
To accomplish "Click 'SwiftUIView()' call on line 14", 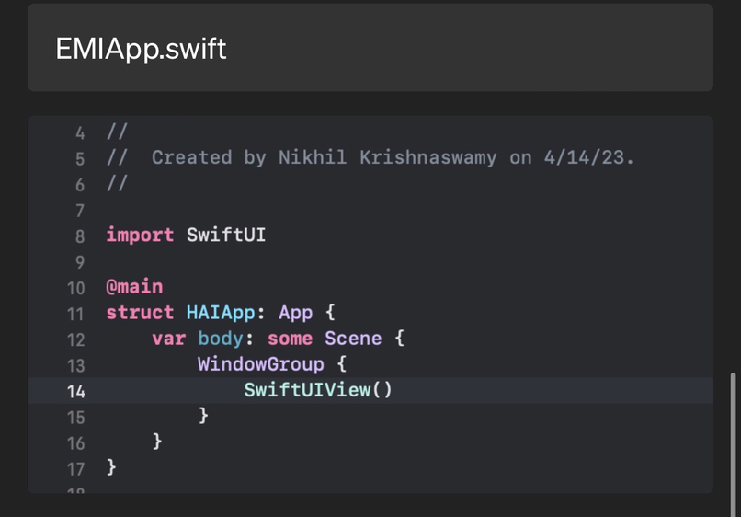I will click(x=318, y=390).
